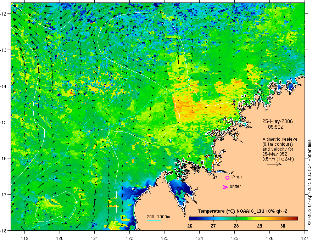
Task: Click the magenta Argo circle legend symbol
Action: [227, 178]
